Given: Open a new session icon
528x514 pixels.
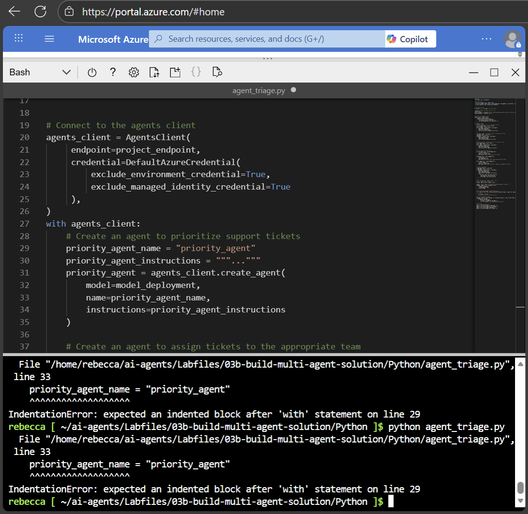Looking at the screenshot, I should pyautogui.click(x=175, y=72).
